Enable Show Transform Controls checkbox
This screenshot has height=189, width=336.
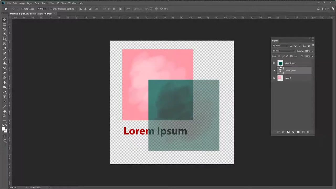[51, 9]
